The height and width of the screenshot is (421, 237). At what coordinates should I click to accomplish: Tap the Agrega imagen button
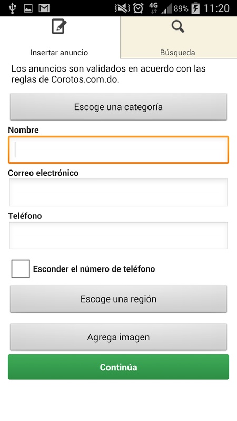118,337
